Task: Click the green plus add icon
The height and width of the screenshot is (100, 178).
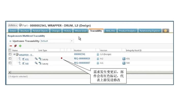Action: tap(20, 46)
